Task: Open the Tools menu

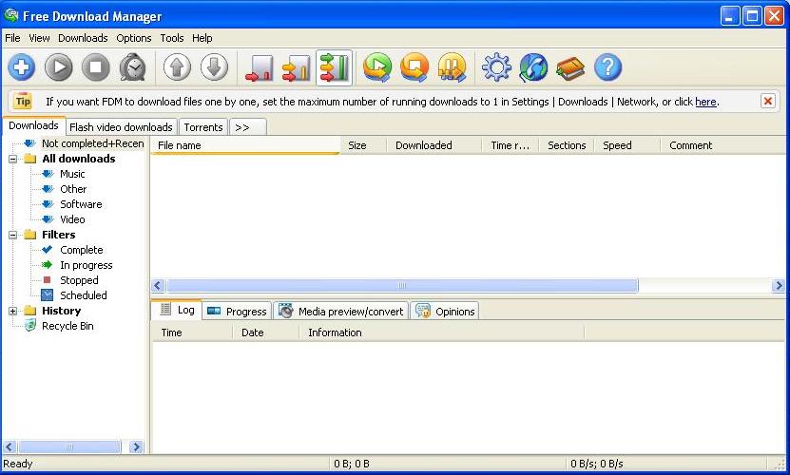Action: tap(172, 38)
